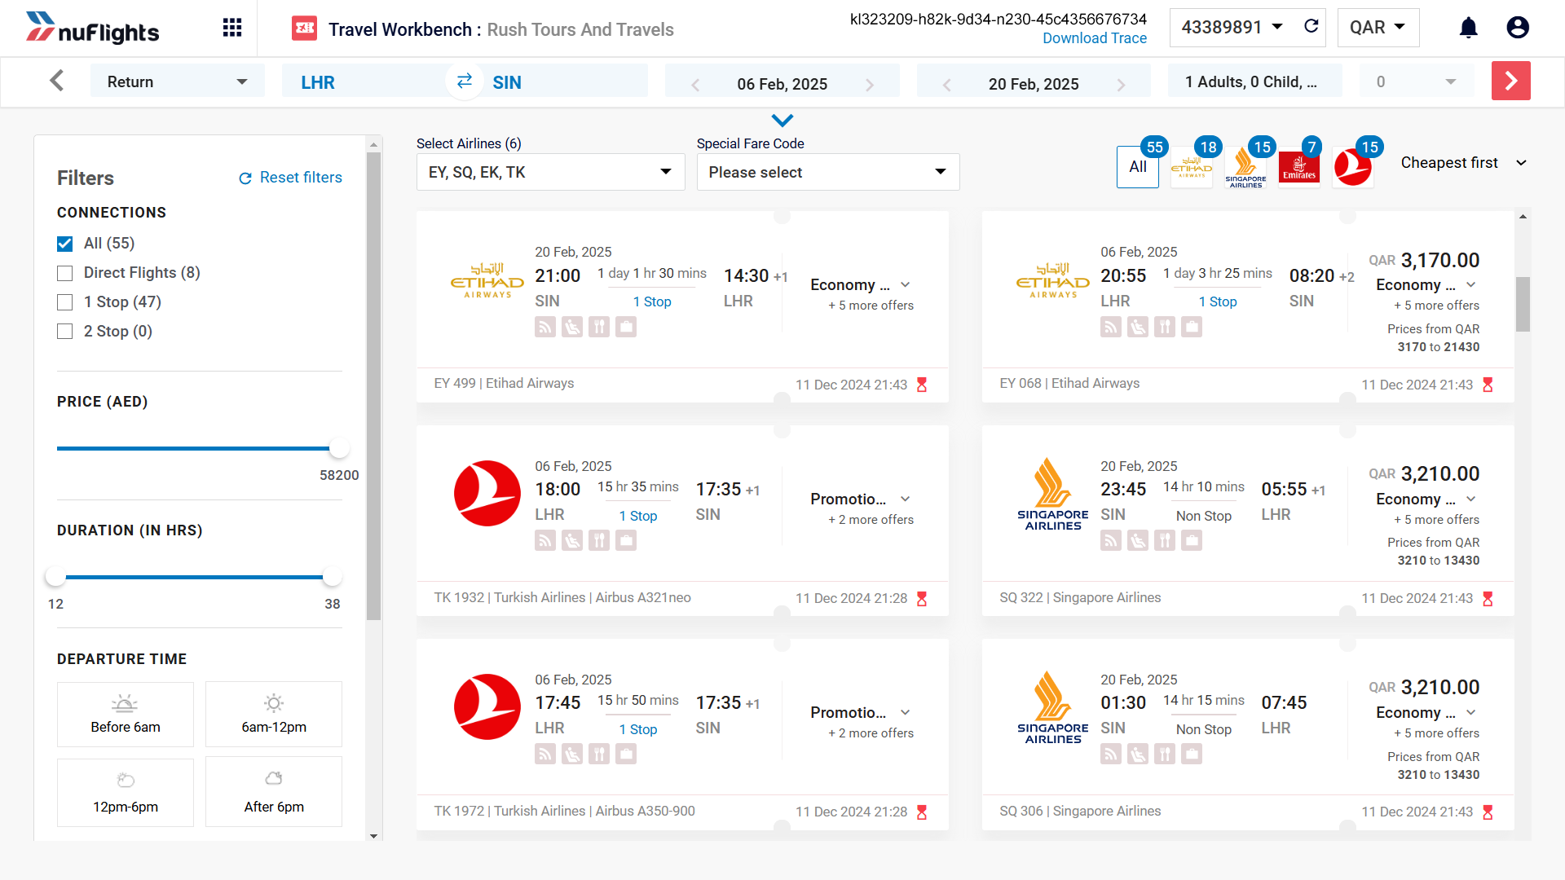The height and width of the screenshot is (880, 1565).
Task: Click 1 Stop link on TK 1972
Action: [x=638, y=730]
